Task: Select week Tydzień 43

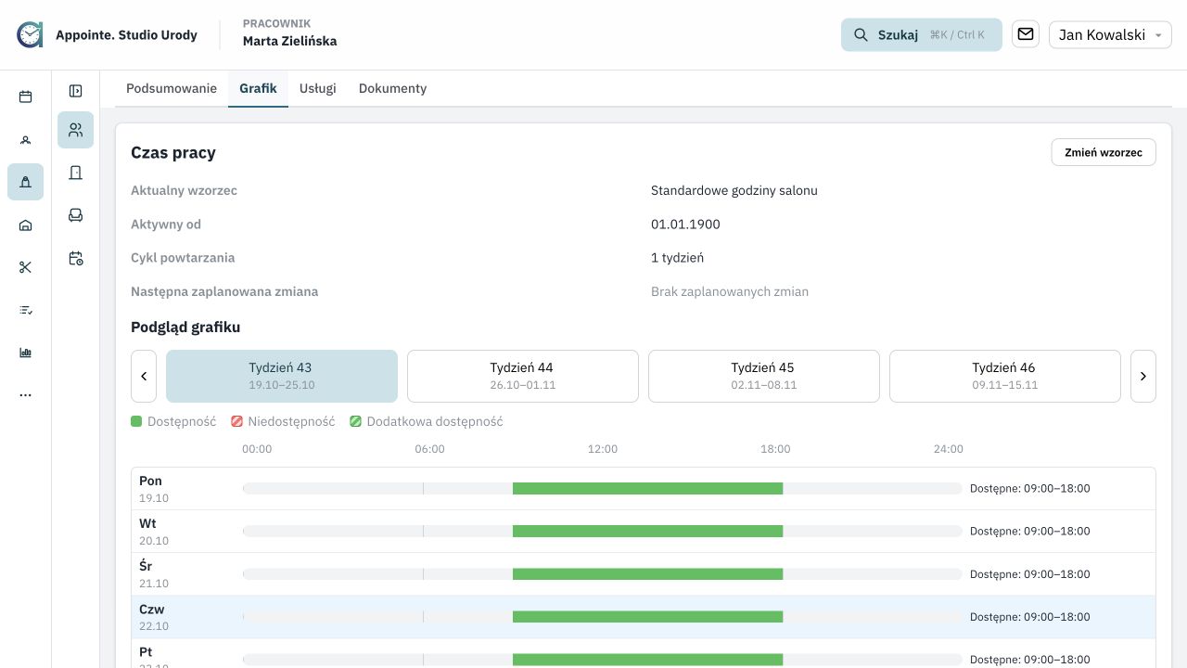Action: 282,376
